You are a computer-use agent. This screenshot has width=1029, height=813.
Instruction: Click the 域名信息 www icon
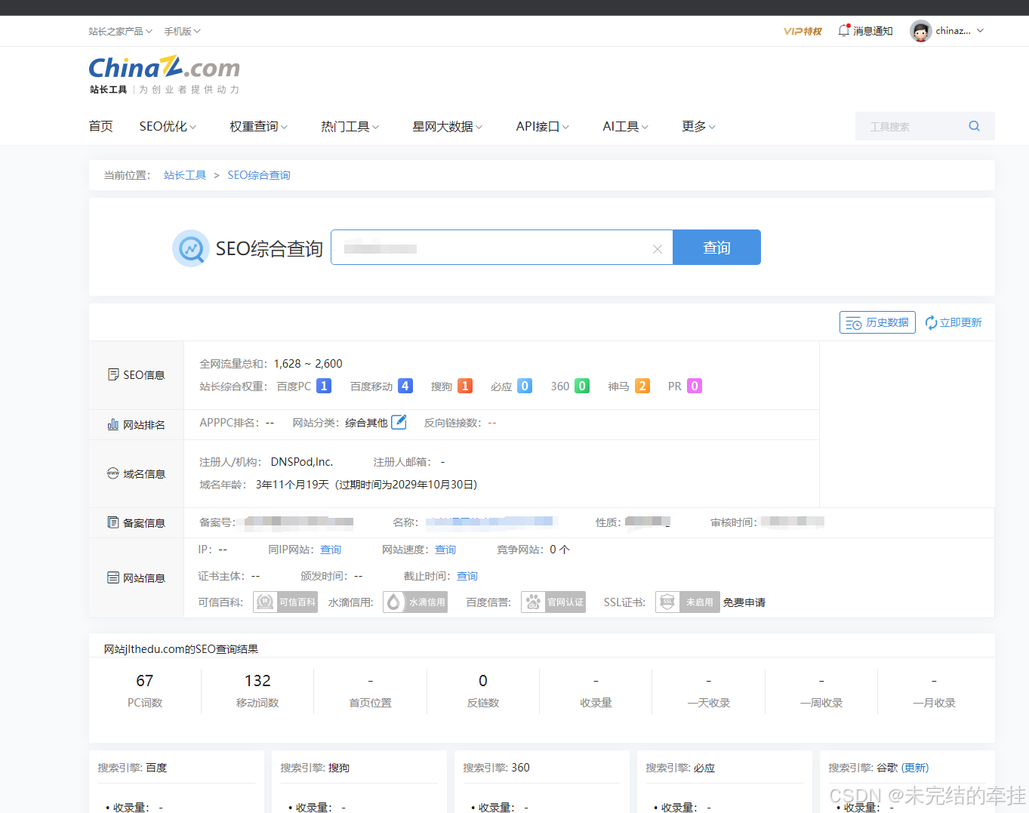click(x=113, y=473)
